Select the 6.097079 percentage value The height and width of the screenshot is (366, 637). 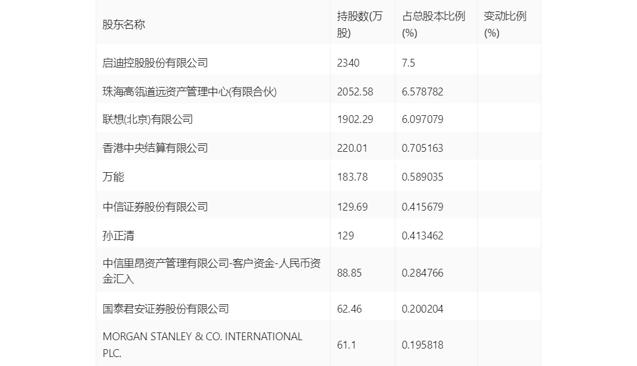tap(422, 119)
